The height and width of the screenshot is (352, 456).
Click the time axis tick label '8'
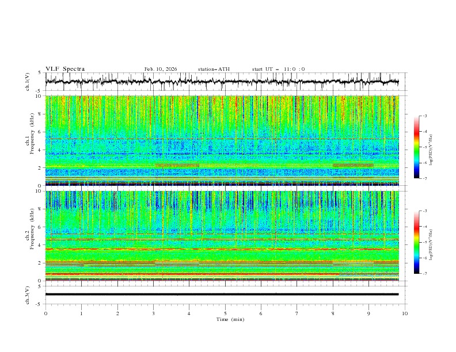333,313
